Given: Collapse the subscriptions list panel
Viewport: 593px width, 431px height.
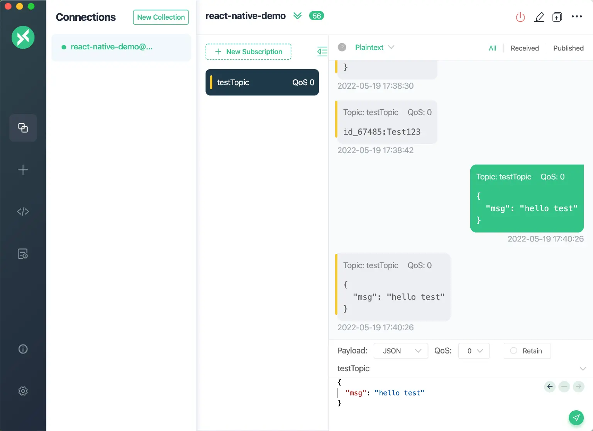Looking at the screenshot, I should 322,51.
